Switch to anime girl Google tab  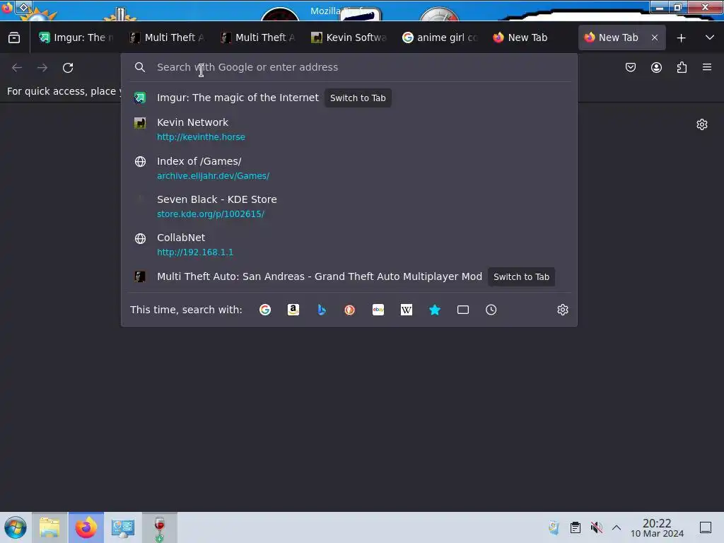pyautogui.click(x=440, y=38)
